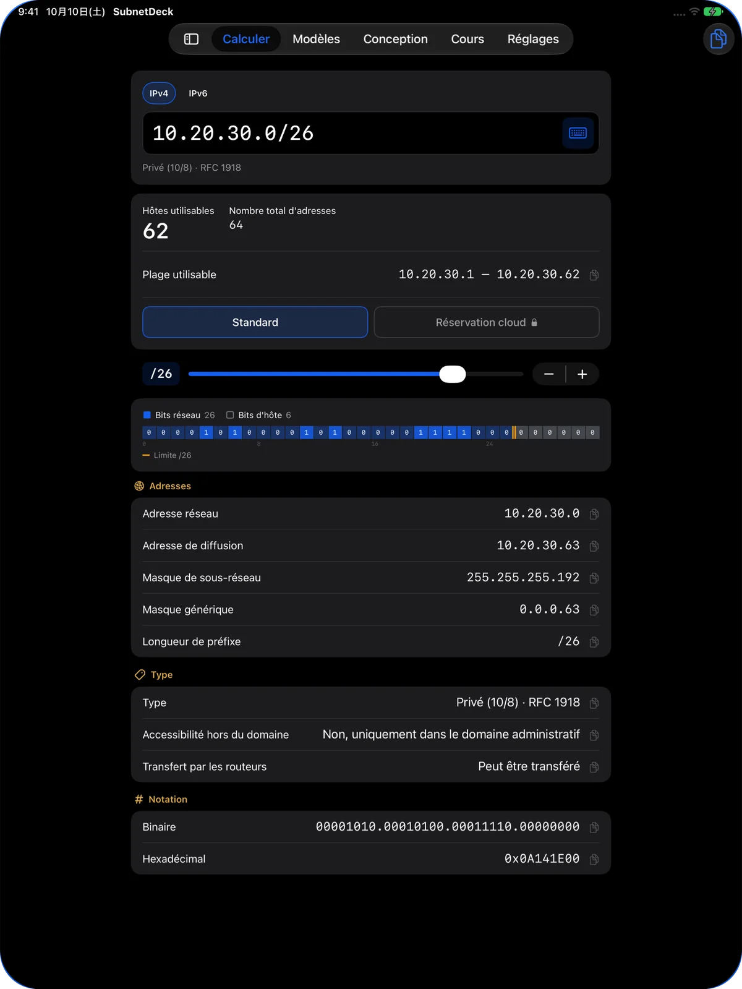This screenshot has height=989, width=742.
Task: Copy the Type row value
Action: pyautogui.click(x=594, y=703)
